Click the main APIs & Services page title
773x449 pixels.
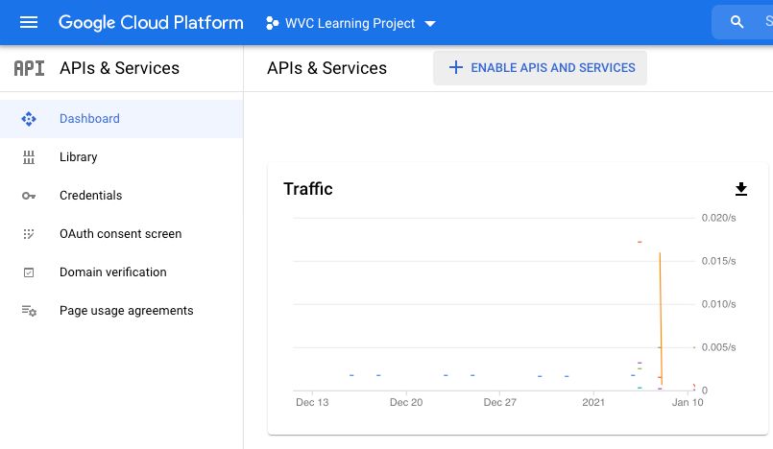326,68
